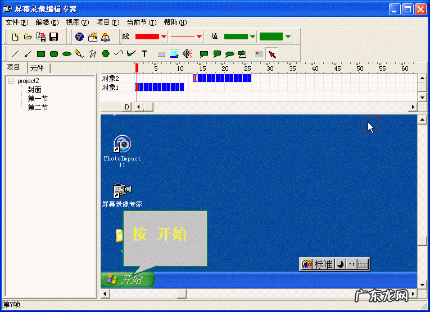Activate the red arrow selection pointer tool
Screen dimensions: 430x312
(x=272, y=54)
